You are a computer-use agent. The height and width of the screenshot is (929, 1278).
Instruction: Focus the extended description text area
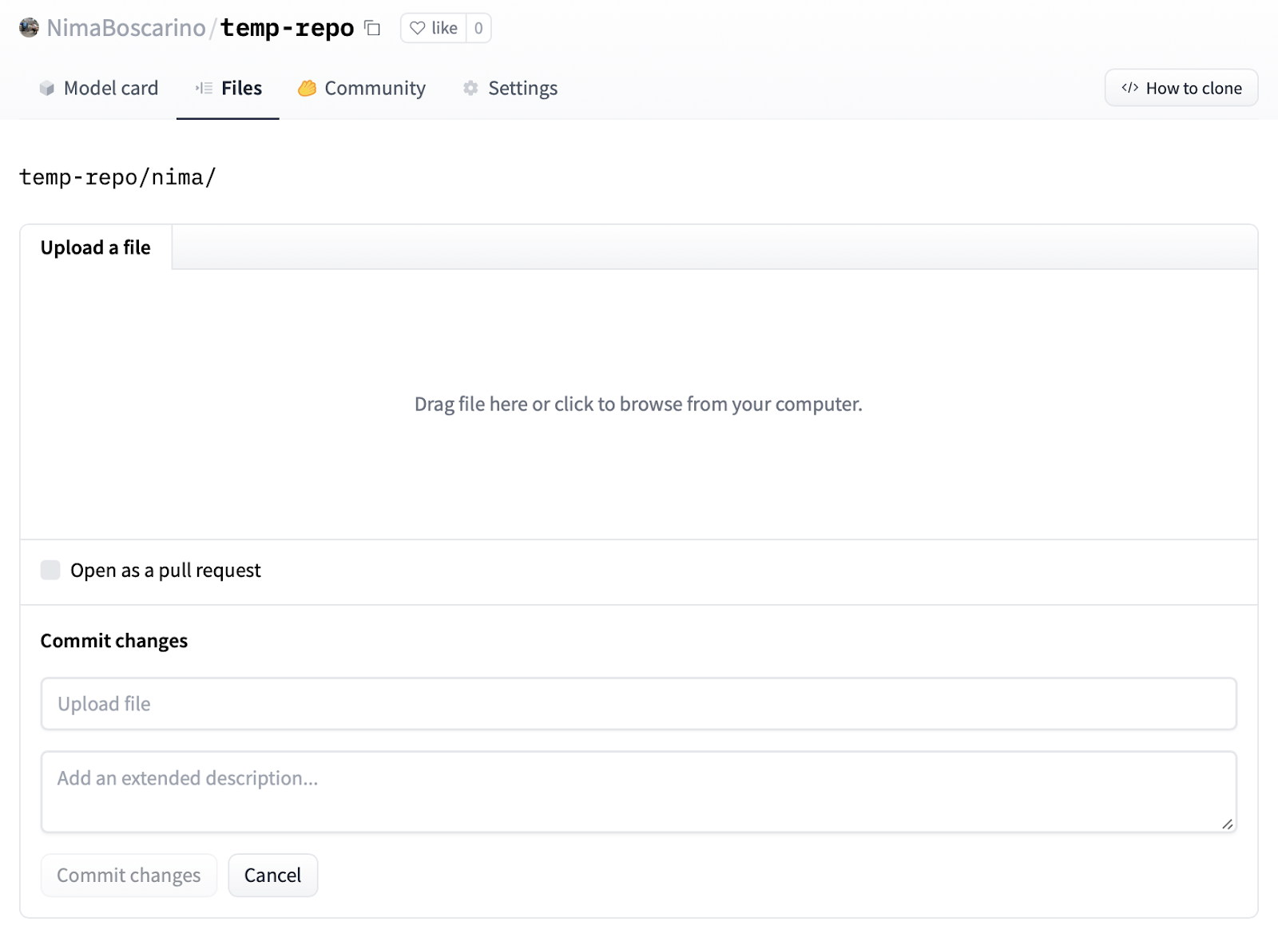(638, 792)
